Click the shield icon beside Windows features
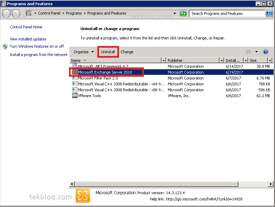This screenshot has width=275, height=207. point(5,47)
